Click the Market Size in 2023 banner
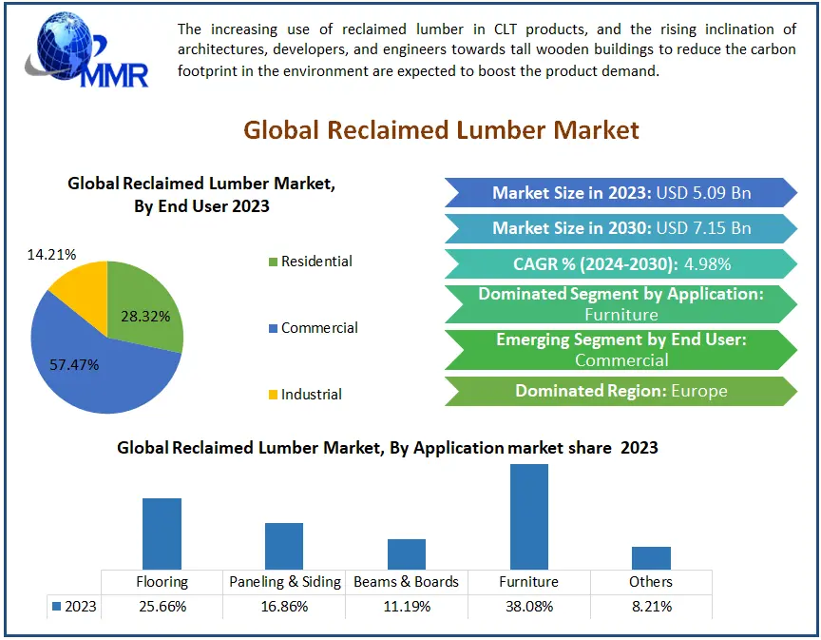 click(621, 193)
